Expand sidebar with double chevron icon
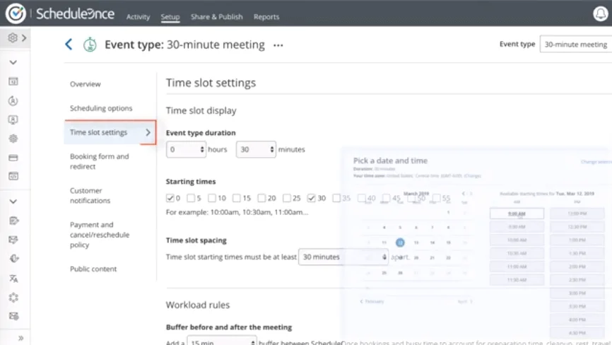This screenshot has height=345, width=612. click(20, 338)
